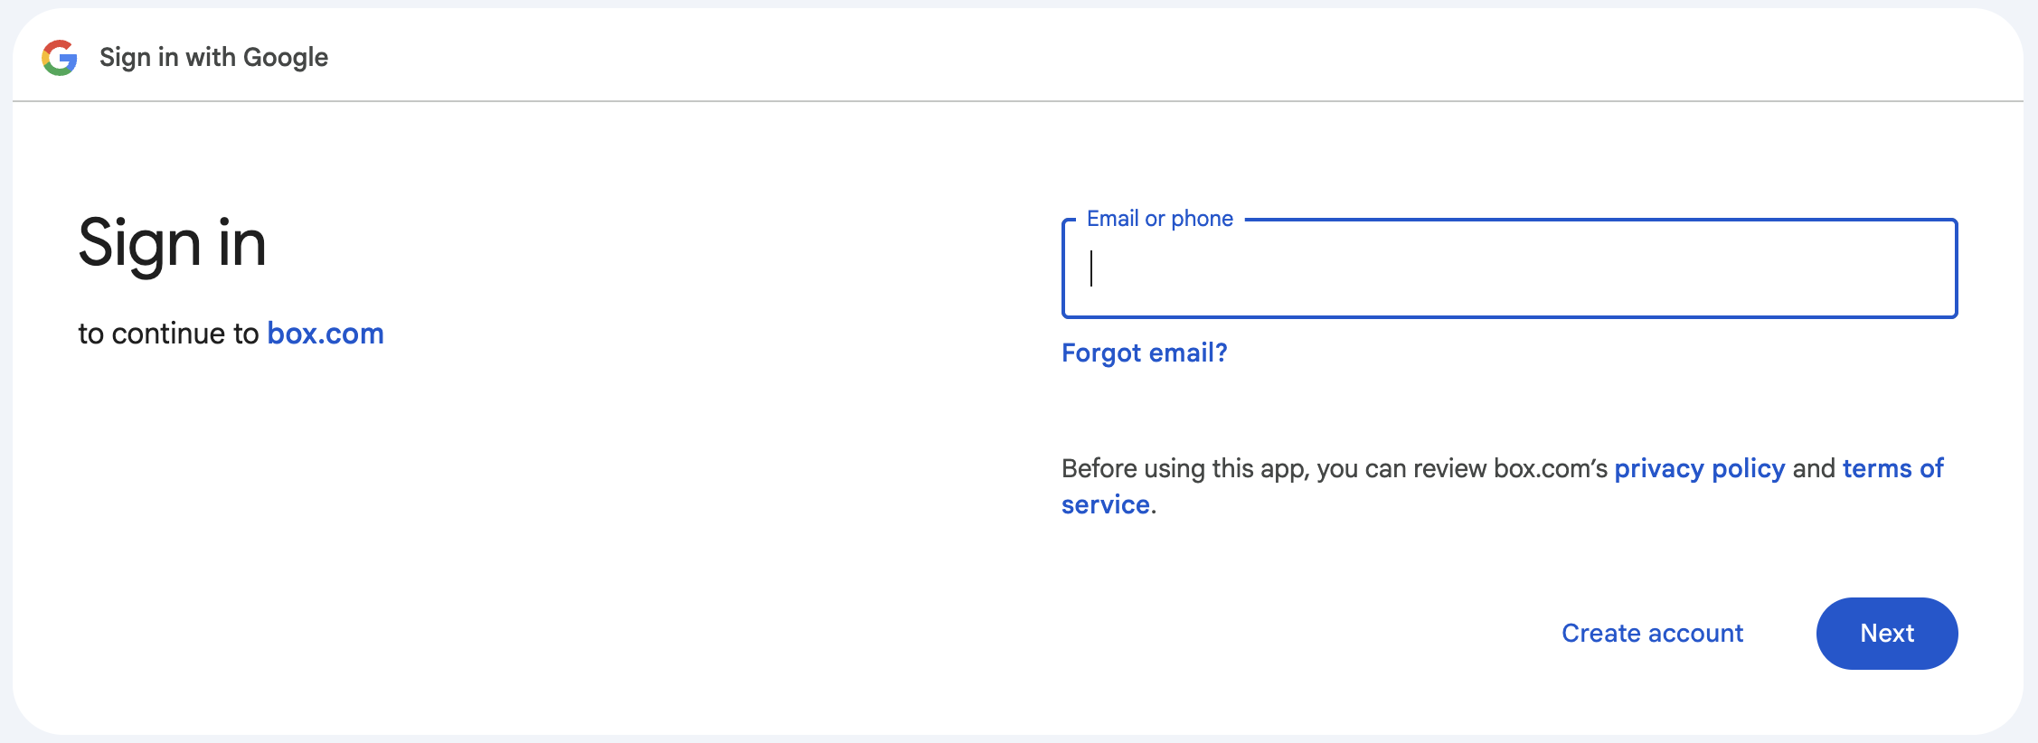Open the privacy policy link
This screenshot has height=743, width=2038.
click(1699, 468)
